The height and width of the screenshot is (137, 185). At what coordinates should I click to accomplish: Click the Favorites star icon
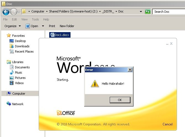(9, 35)
